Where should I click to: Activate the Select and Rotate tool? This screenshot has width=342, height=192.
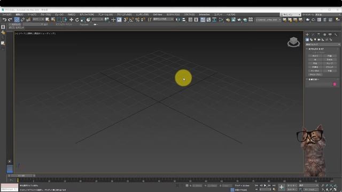click(77, 20)
